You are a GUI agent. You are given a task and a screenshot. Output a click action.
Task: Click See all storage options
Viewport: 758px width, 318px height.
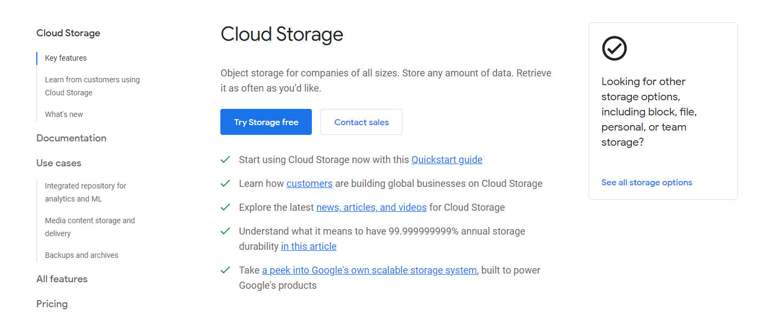(646, 182)
